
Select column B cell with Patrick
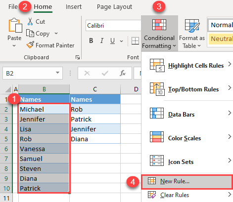(x=44, y=188)
